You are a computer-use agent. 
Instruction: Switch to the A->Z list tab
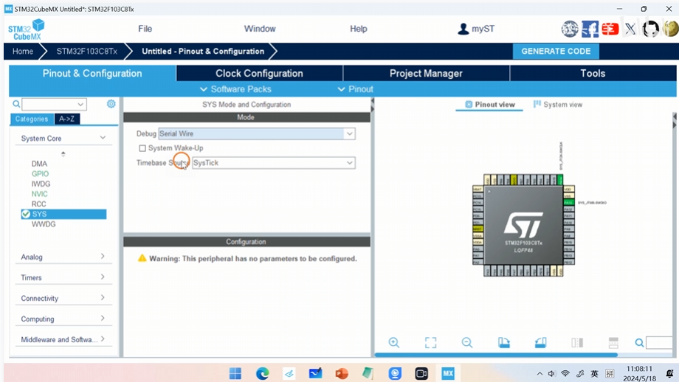pyautogui.click(x=66, y=119)
